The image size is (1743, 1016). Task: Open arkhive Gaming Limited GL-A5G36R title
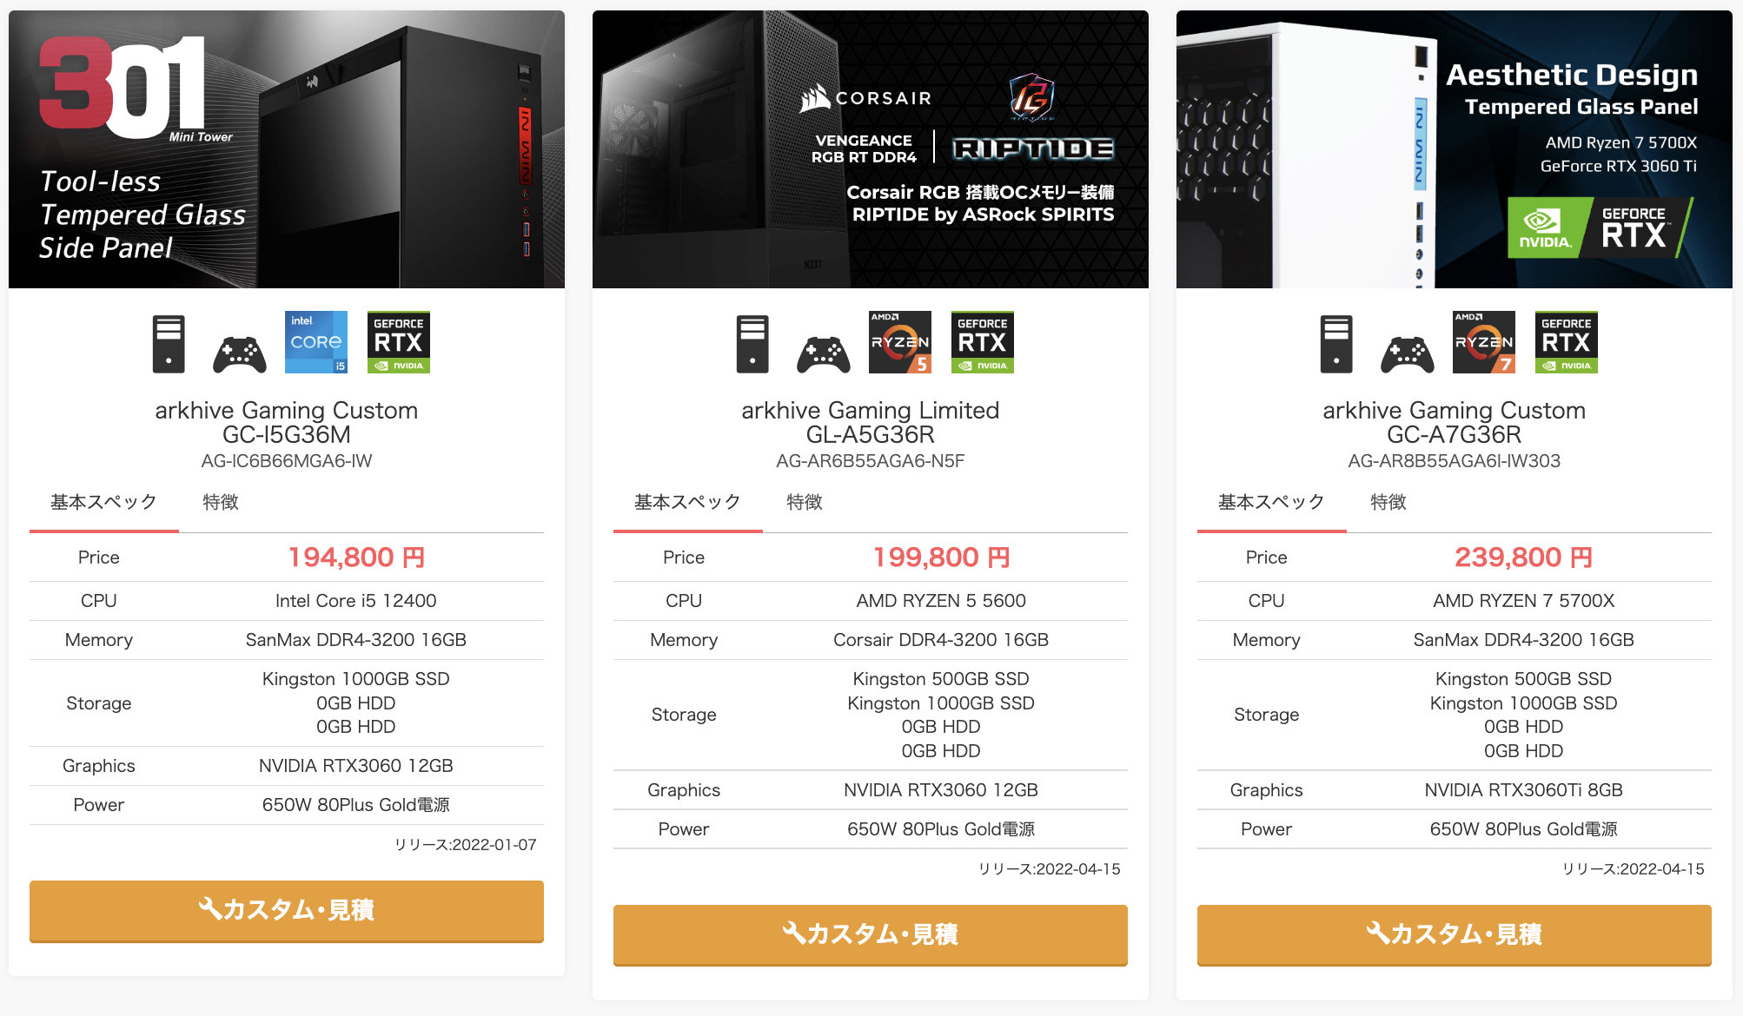pos(871,422)
